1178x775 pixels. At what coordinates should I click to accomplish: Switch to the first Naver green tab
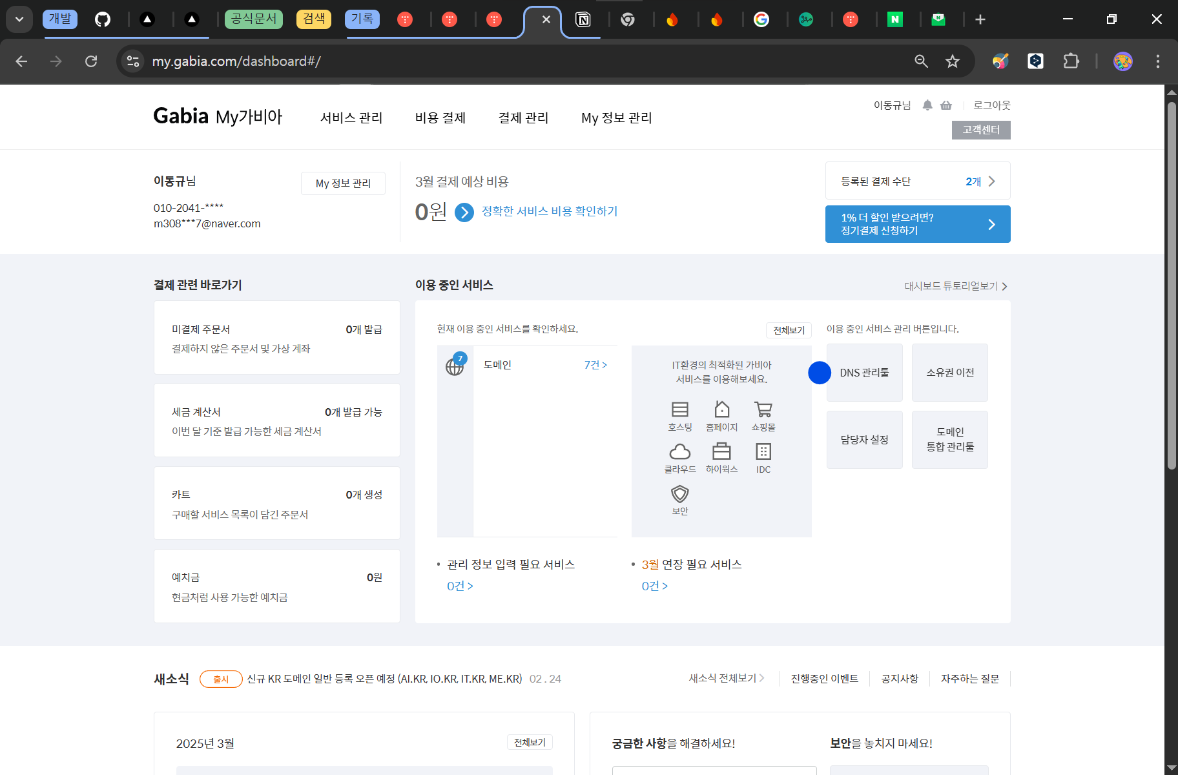[895, 19]
